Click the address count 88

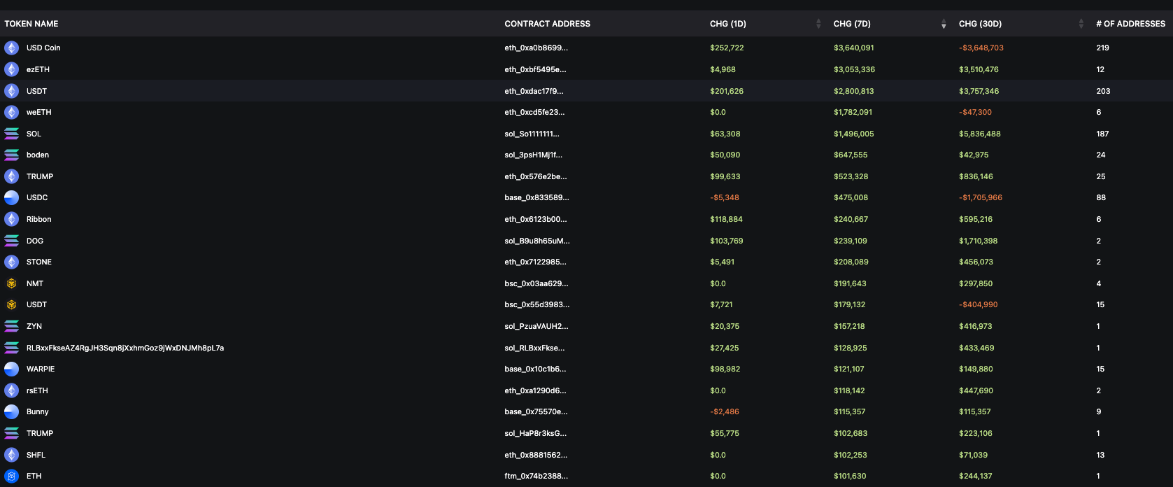coord(1101,197)
